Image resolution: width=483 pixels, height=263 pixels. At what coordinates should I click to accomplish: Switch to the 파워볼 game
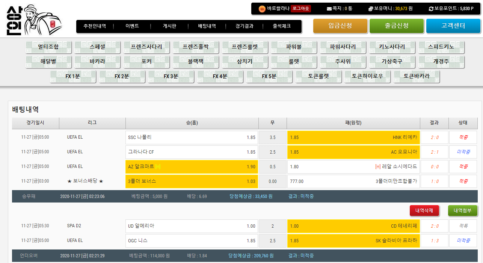click(294, 47)
